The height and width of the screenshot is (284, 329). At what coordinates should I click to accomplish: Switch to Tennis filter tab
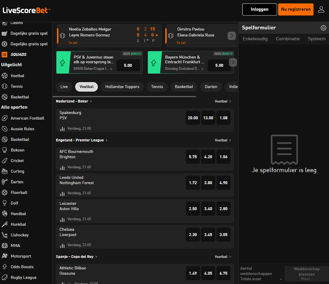[157, 87]
